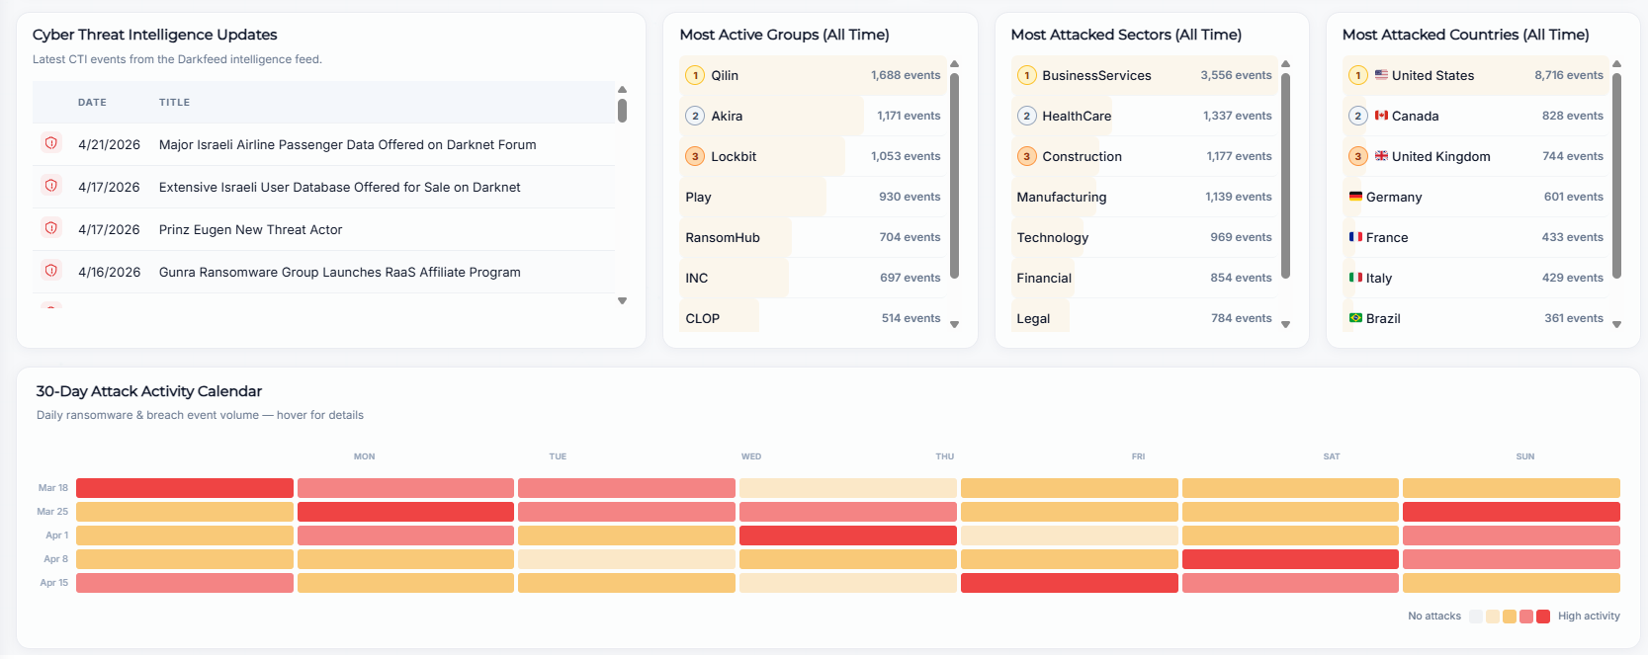Click the scroll-down arrow in Most Attacked Sectors
The height and width of the screenshot is (659, 1648).
pyautogui.click(x=1285, y=324)
